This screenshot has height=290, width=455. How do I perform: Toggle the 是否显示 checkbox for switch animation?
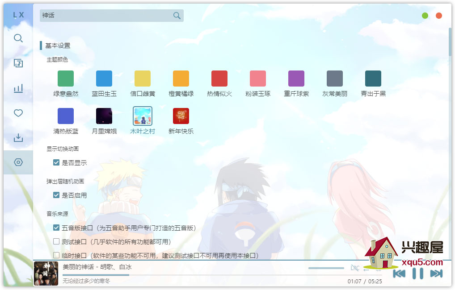(x=56, y=162)
